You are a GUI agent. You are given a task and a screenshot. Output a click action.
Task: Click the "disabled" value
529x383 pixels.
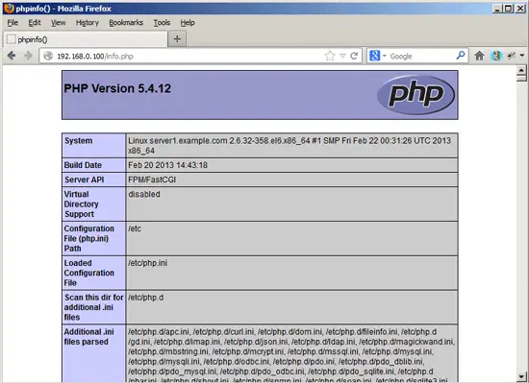144,194
